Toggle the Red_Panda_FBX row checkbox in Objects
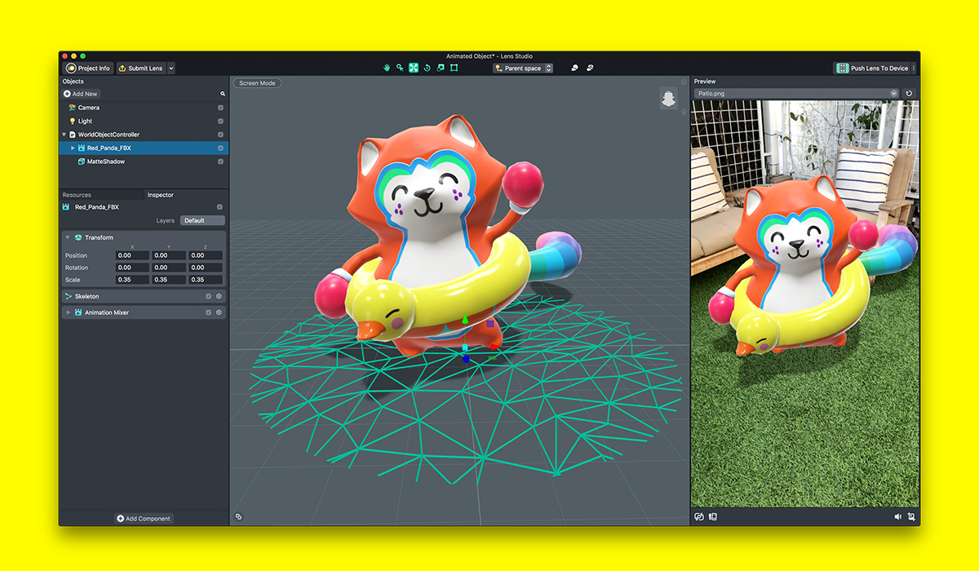Image resolution: width=979 pixels, height=571 pixels. click(220, 148)
